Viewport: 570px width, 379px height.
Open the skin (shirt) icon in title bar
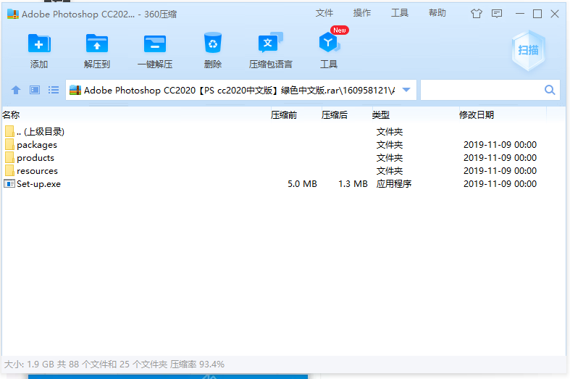(x=477, y=14)
